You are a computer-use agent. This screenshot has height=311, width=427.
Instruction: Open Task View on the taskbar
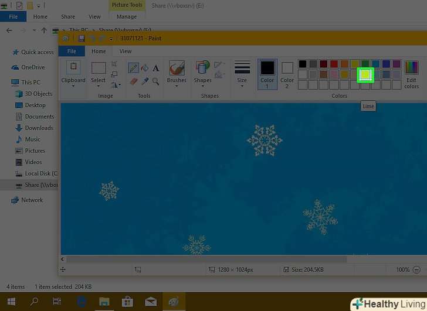pyautogui.click(x=57, y=302)
